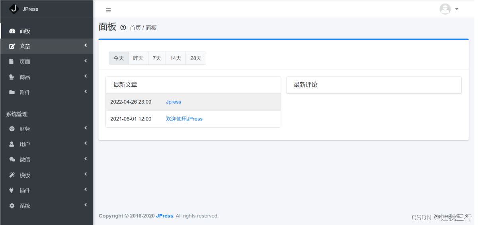Expand the 微信 menu chevron

click(x=86, y=159)
